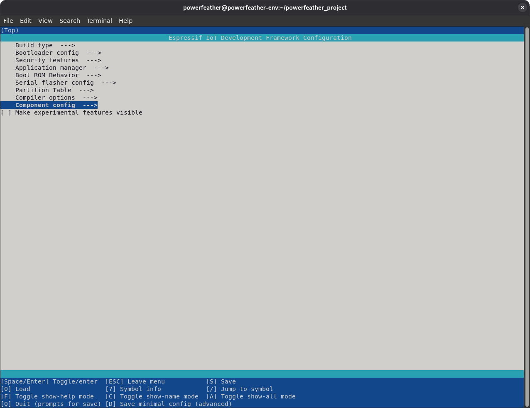The height and width of the screenshot is (408, 530).
Task: Open the Search menu
Action: point(70,21)
